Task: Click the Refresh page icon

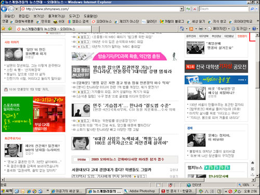Action: coord(188,9)
